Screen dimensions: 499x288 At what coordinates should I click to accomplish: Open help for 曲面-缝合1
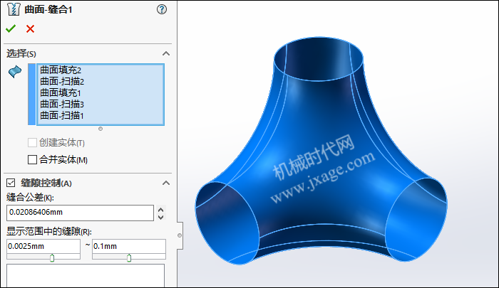(x=162, y=9)
